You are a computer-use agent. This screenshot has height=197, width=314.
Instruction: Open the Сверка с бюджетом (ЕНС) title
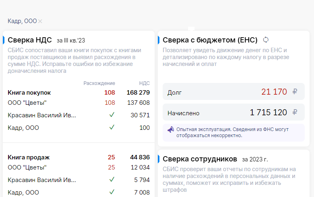click(x=210, y=40)
